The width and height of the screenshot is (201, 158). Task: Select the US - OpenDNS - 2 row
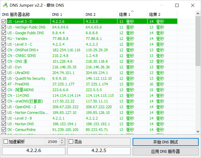pos(90,107)
